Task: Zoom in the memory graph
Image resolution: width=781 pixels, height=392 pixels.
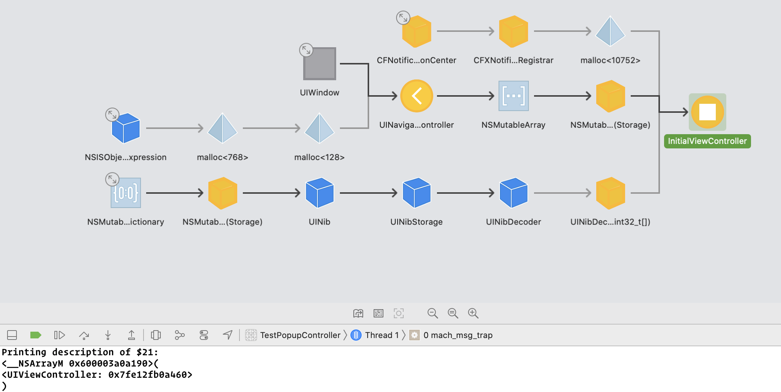Action: coord(473,313)
